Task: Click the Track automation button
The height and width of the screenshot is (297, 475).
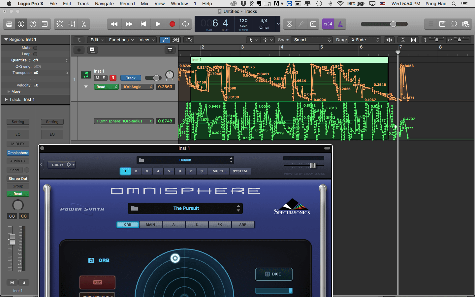Action: pyautogui.click(x=131, y=78)
